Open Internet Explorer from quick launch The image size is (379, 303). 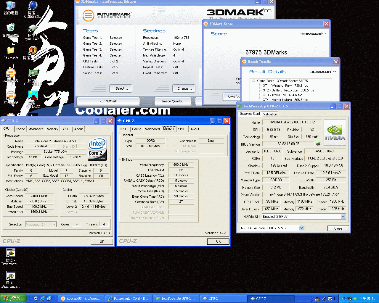pos(43,299)
